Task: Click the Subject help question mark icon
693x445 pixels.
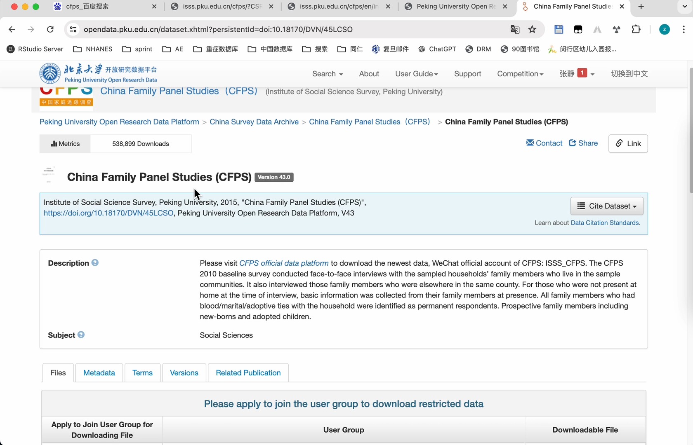Action: (x=81, y=335)
